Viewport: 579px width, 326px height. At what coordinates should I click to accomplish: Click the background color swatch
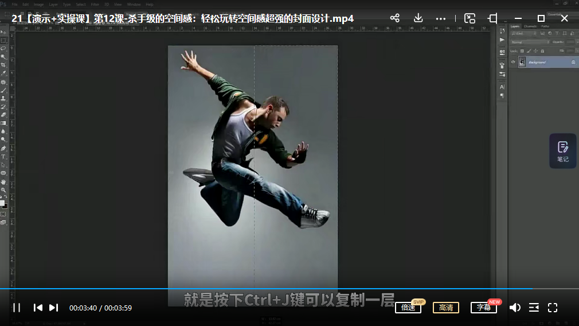pyautogui.click(x=5, y=206)
